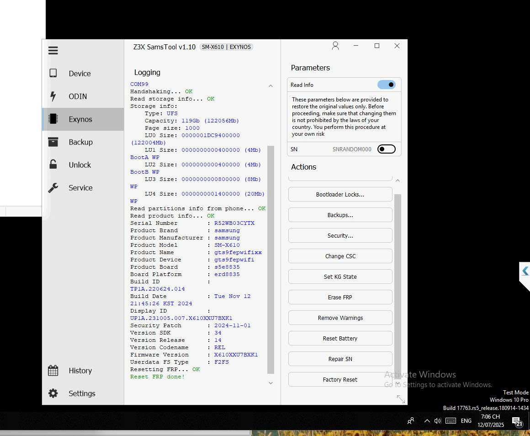
Task: Enable the SN toggle switch
Action: [x=386, y=149]
